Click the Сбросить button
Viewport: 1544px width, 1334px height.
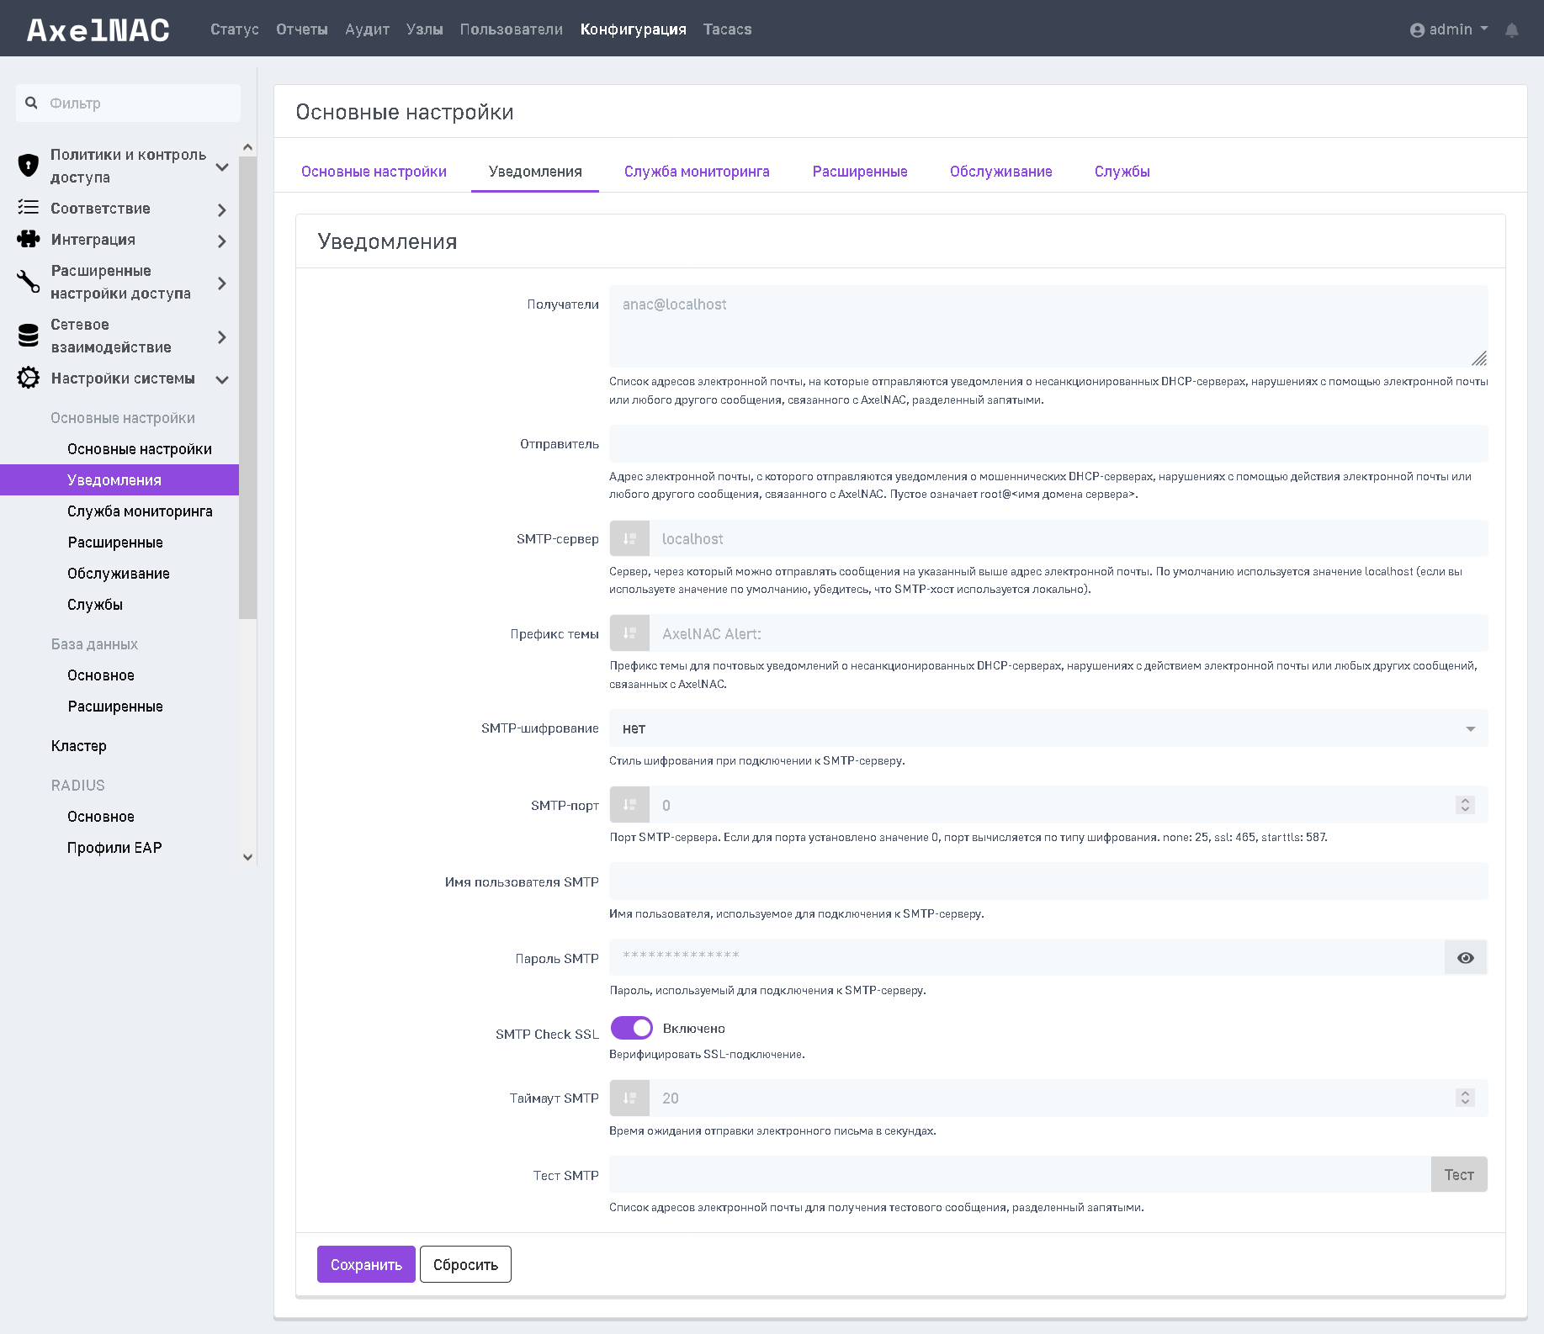pyautogui.click(x=465, y=1264)
